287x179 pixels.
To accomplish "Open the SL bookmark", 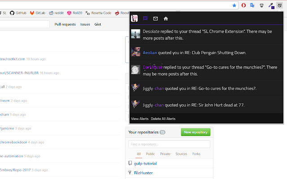I will (x=3, y=13).
